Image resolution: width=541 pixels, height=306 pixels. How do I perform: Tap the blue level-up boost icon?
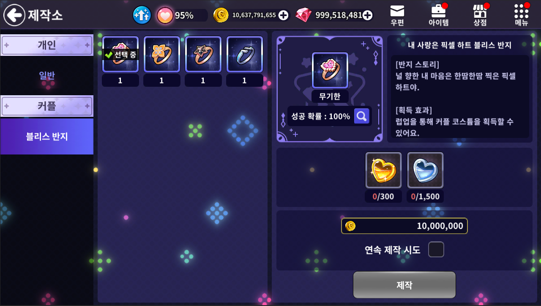pos(142,15)
